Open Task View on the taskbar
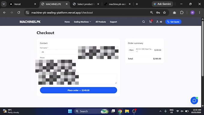 113,111
